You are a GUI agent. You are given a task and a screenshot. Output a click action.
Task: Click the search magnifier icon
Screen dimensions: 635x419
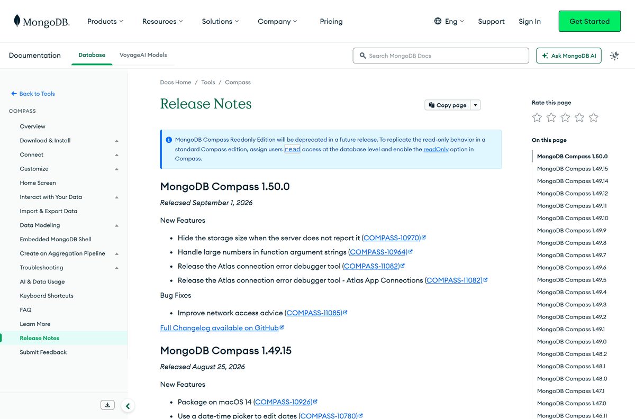coord(362,56)
